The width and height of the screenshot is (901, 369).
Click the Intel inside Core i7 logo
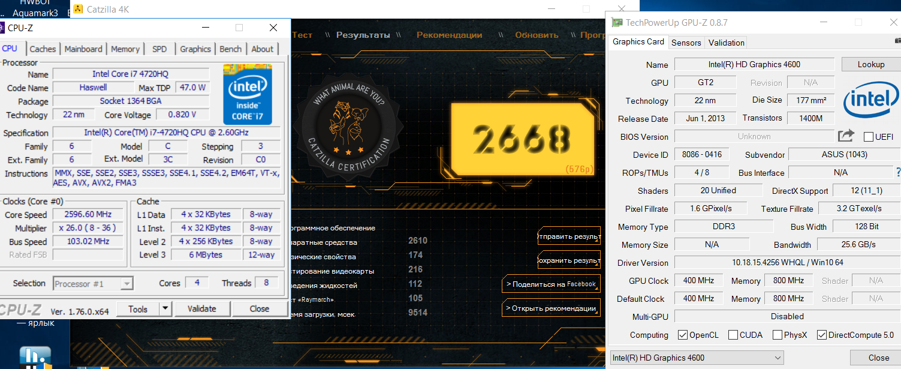click(x=248, y=94)
